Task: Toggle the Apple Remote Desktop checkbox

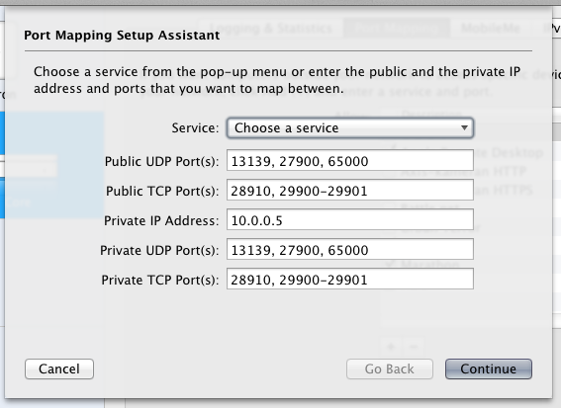Action: [392, 148]
